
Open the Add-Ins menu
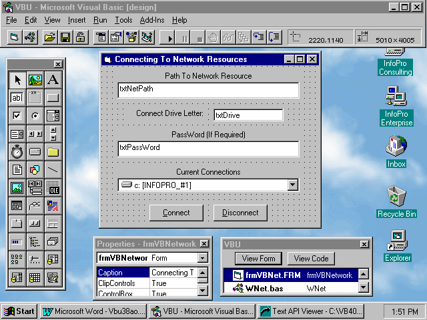[152, 20]
